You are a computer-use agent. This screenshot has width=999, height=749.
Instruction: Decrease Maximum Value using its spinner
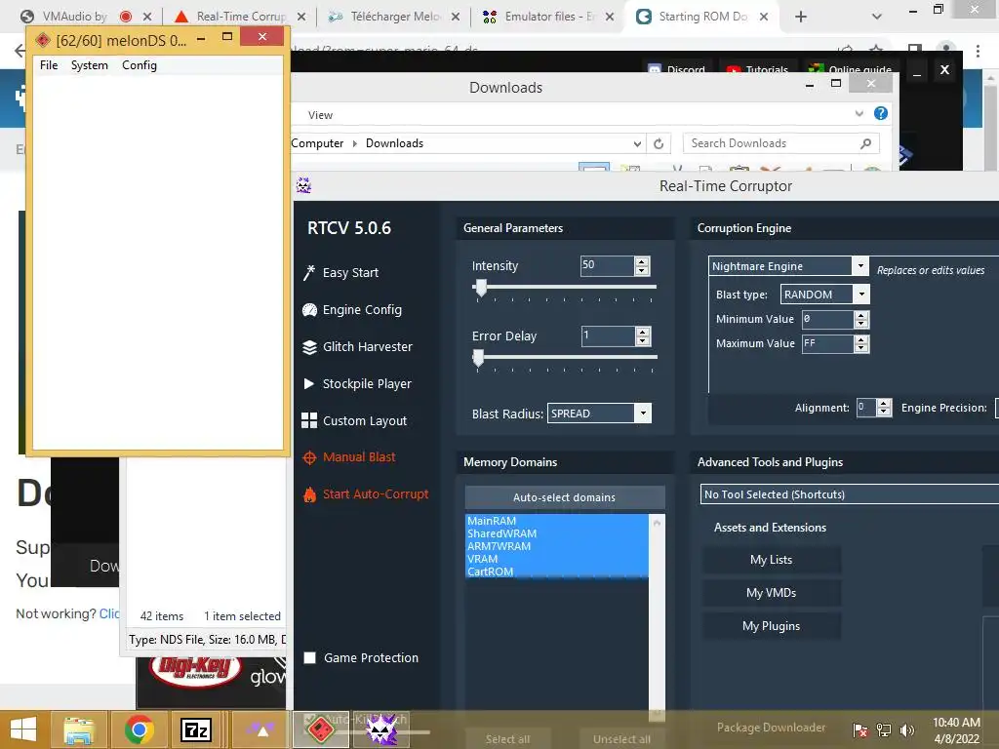pos(861,348)
